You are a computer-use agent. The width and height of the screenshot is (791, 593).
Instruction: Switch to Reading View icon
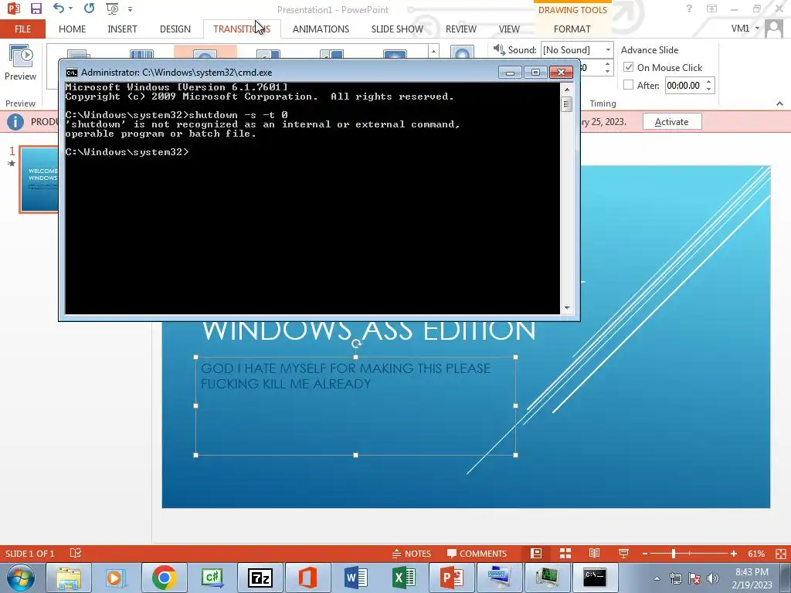[x=594, y=553]
